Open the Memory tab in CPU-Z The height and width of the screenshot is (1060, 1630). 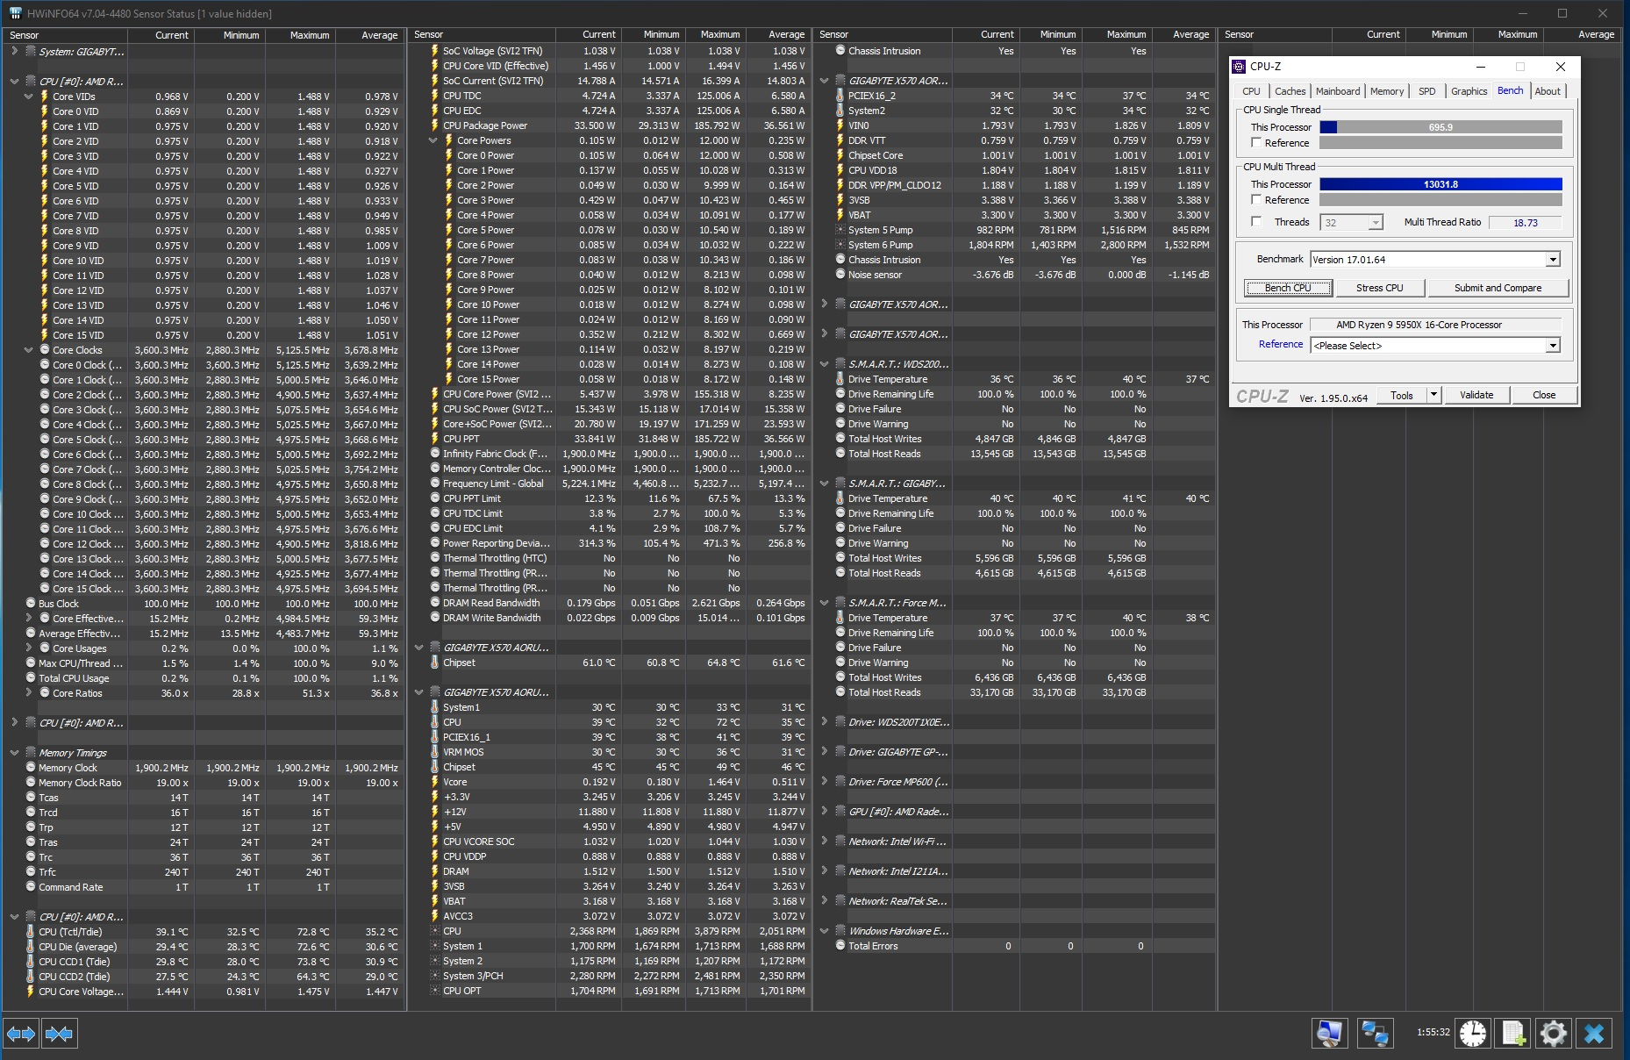(x=1387, y=91)
